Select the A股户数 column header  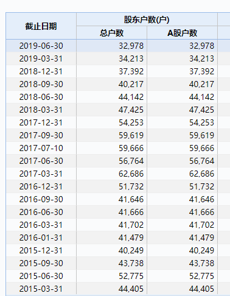[182, 33]
